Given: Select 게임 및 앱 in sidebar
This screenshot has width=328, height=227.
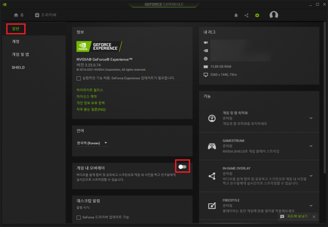Looking at the screenshot, I should (20, 55).
